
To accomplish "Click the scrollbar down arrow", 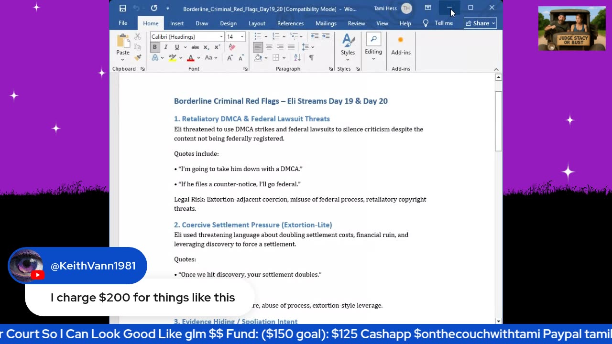I will 498,321.
